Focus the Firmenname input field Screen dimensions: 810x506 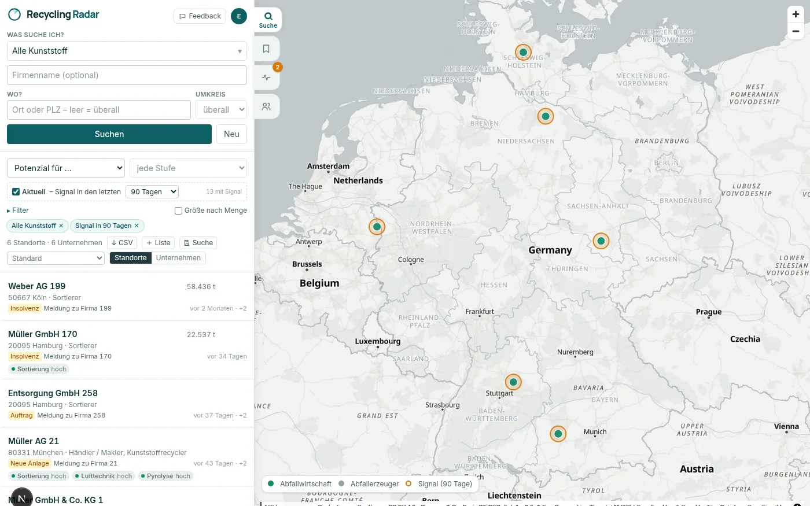pyautogui.click(x=127, y=75)
